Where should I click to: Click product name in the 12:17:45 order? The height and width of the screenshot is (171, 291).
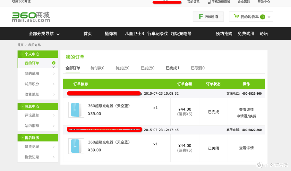click(109, 142)
